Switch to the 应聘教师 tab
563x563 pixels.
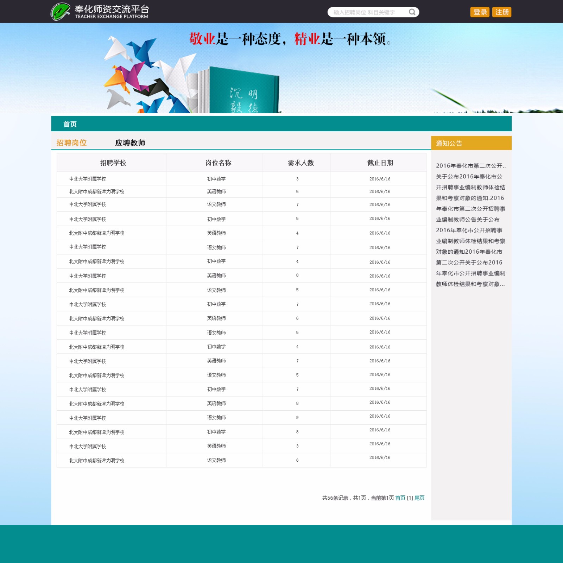[130, 143]
